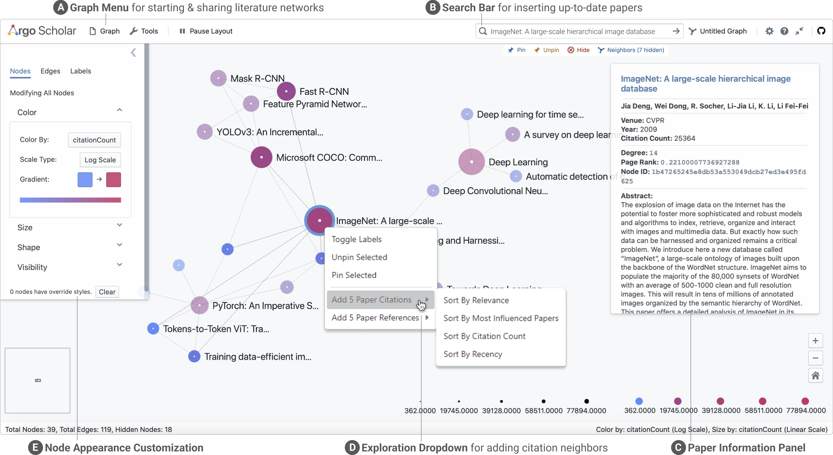Open settings with the gear icon

769,31
